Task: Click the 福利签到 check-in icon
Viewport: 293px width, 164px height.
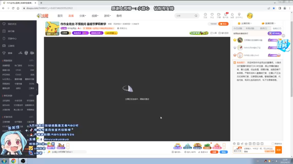Action: 223,33
